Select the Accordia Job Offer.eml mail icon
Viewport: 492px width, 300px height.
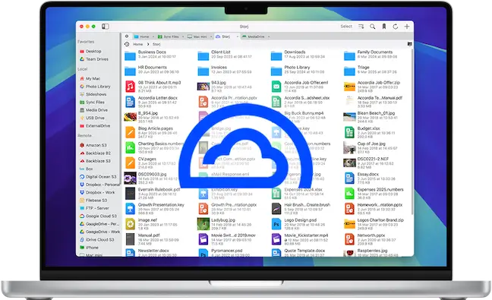pos(276,87)
